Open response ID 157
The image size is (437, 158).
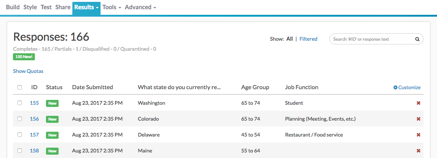tap(34, 135)
